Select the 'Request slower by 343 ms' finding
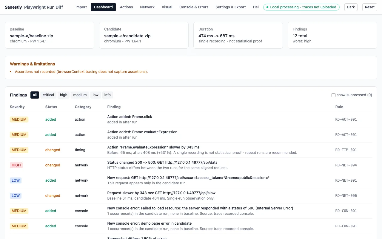The width and height of the screenshot is (382, 239). (x=191, y=196)
